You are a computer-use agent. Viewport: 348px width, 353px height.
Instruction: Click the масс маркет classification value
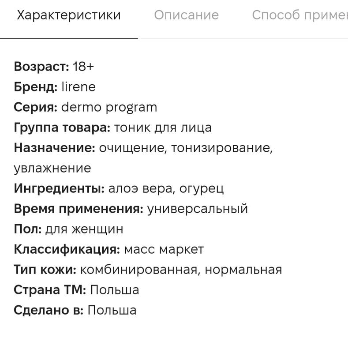click(164, 249)
